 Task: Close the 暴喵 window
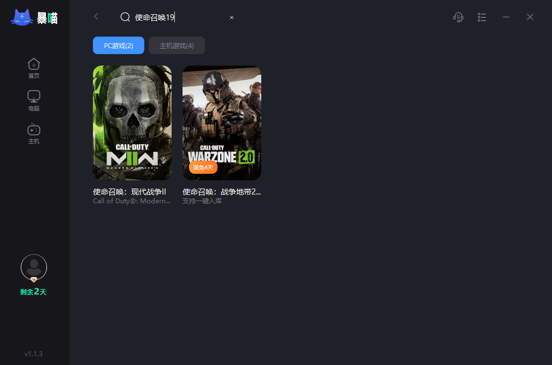click(530, 17)
